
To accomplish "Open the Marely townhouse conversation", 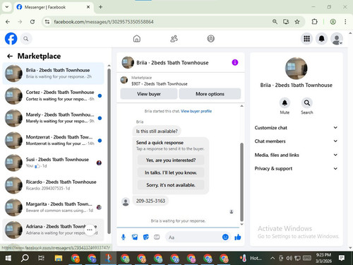I will [x=53, y=118].
